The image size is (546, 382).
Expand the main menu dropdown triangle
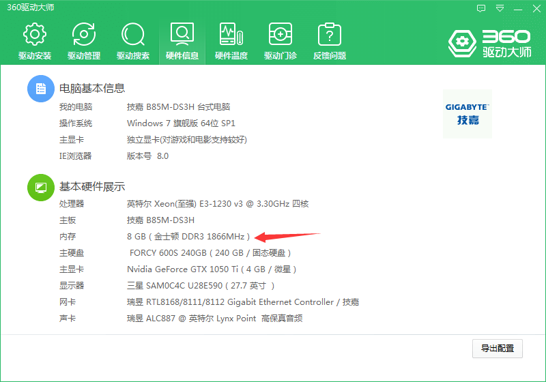tap(500, 9)
